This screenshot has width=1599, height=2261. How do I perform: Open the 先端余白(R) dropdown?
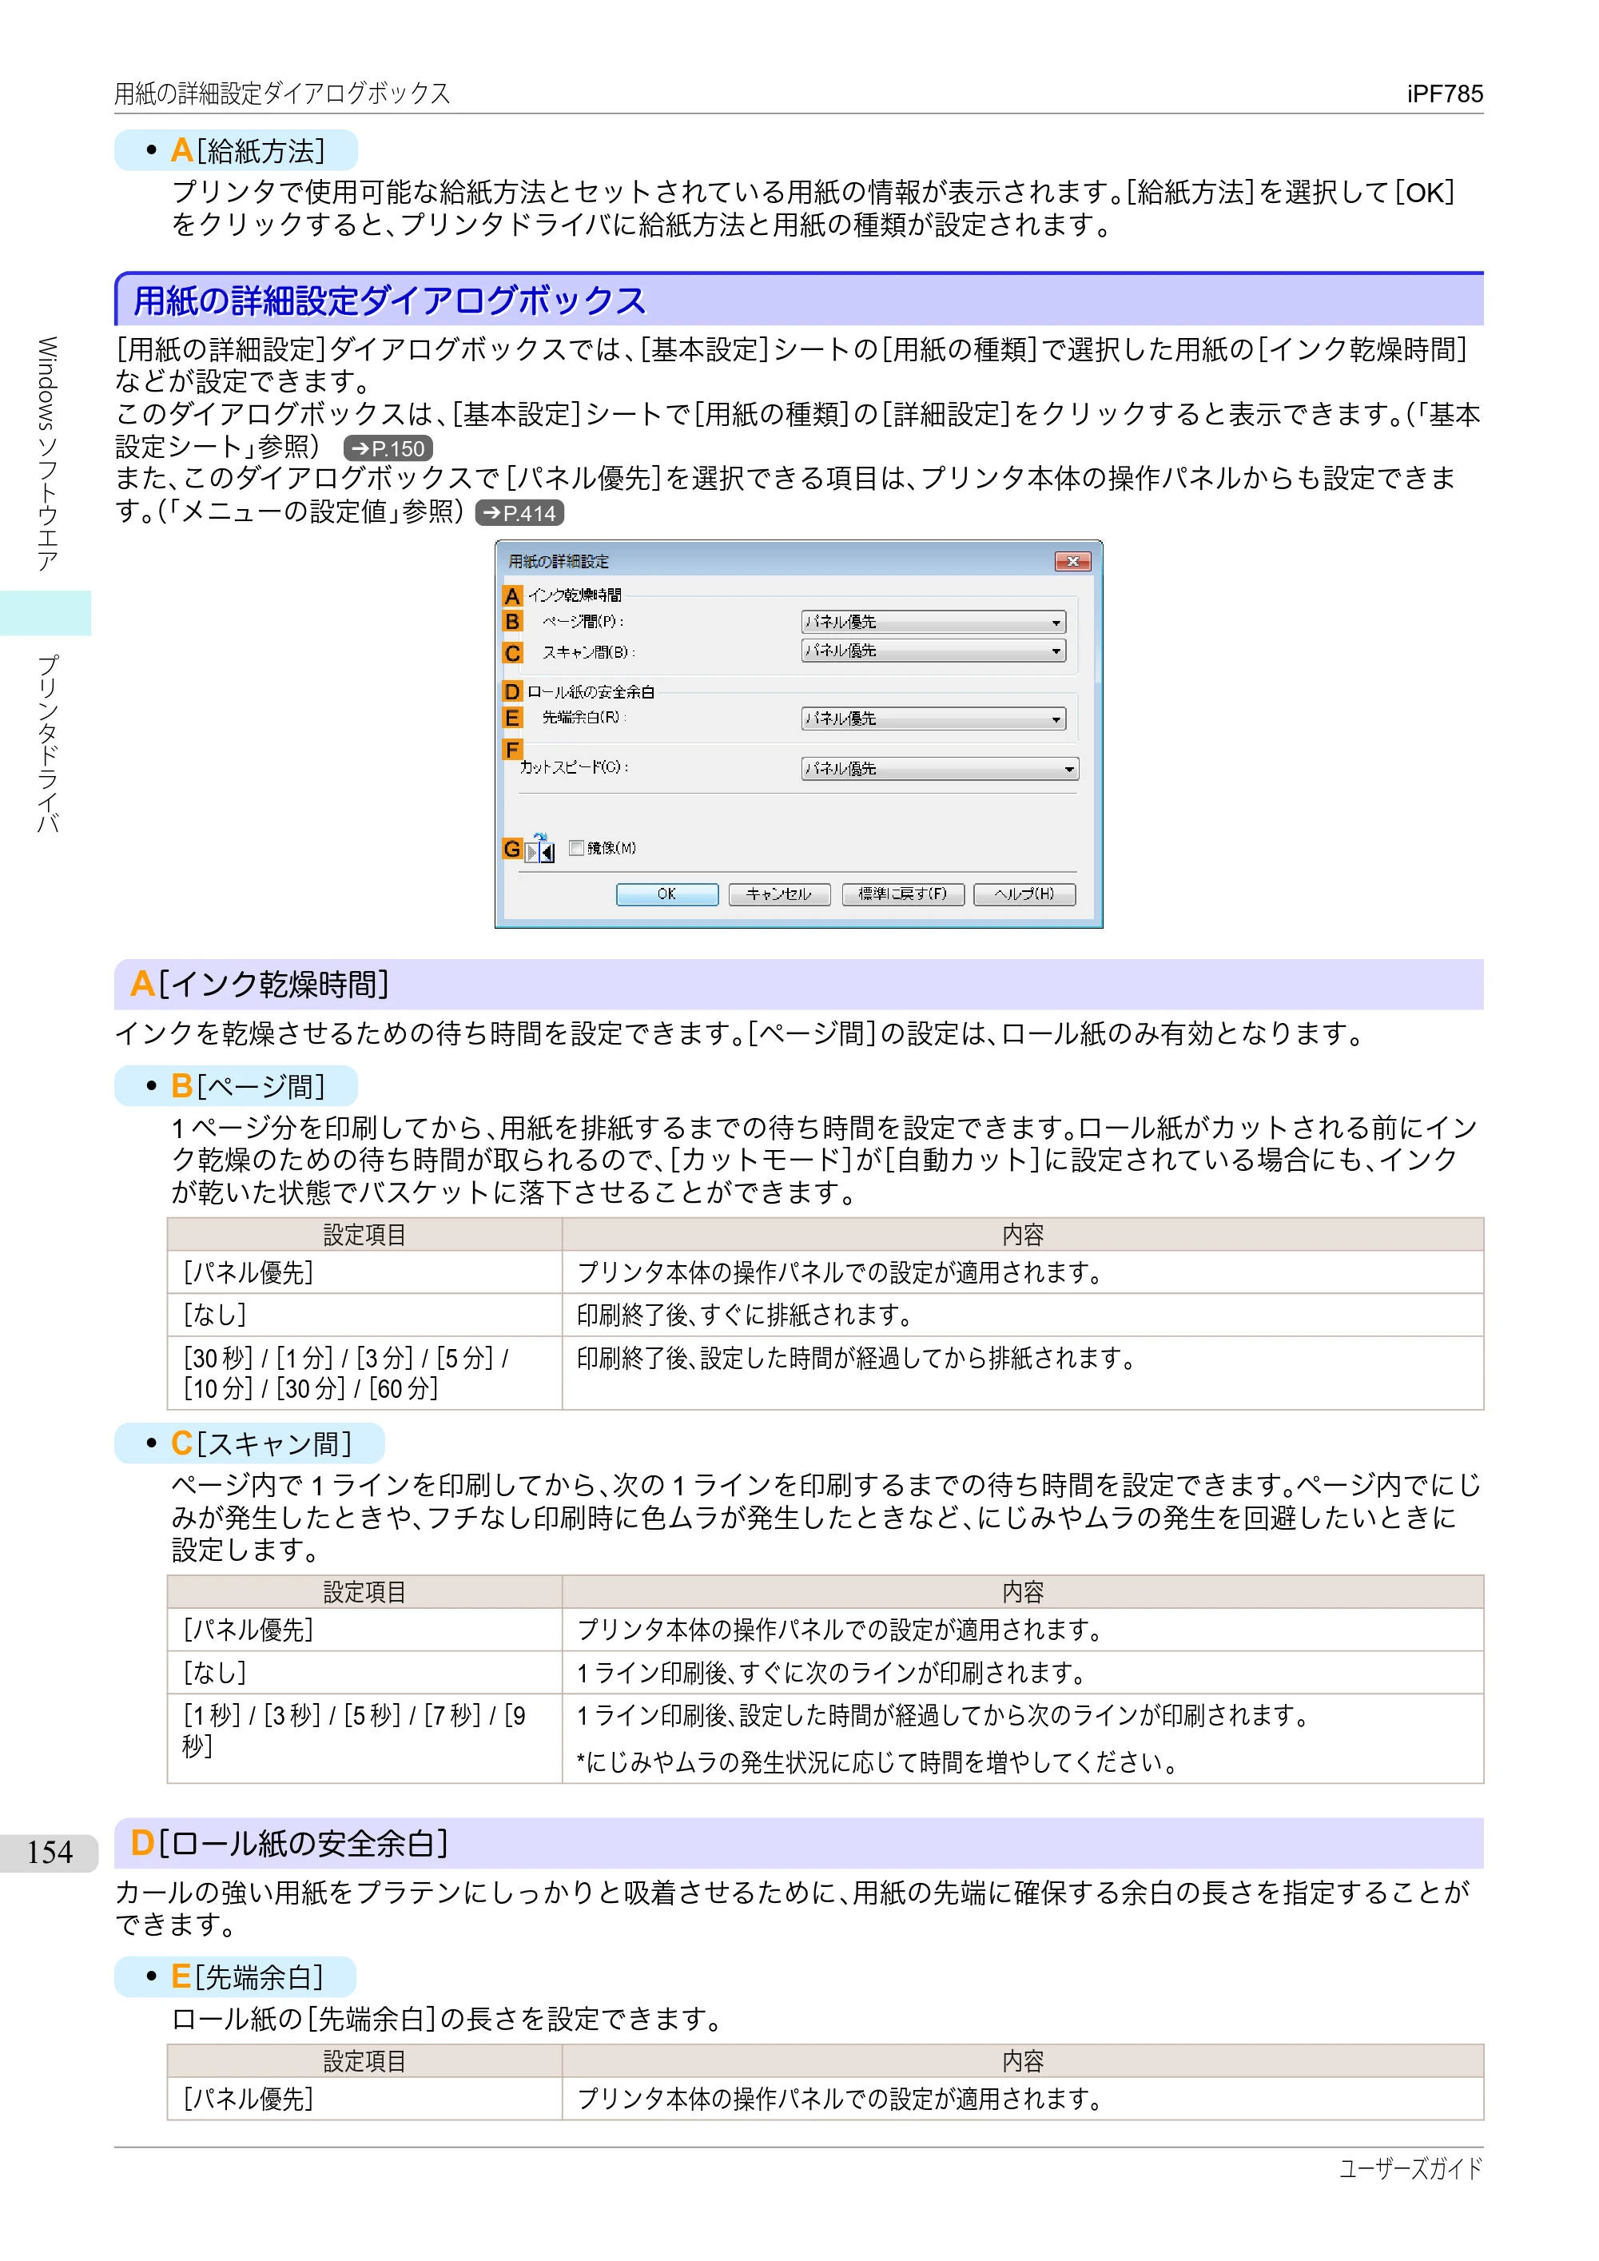point(933,719)
